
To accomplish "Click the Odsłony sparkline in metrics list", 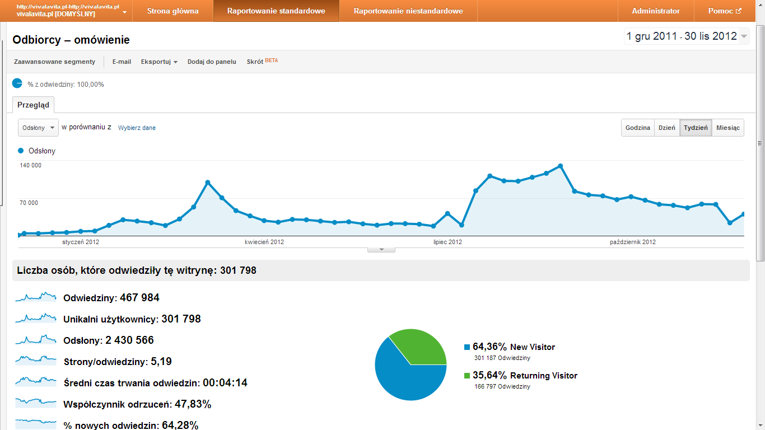I will (x=36, y=339).
